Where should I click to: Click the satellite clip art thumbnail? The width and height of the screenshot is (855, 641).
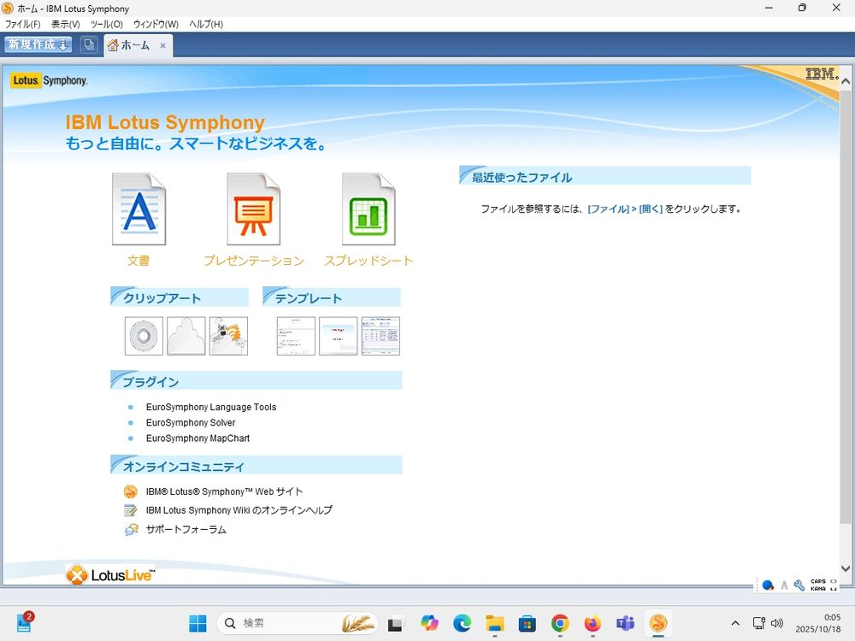tap(228, 336)
